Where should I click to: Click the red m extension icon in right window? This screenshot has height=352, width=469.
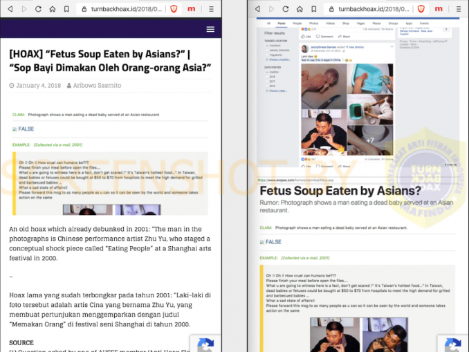tap(439, 9)
